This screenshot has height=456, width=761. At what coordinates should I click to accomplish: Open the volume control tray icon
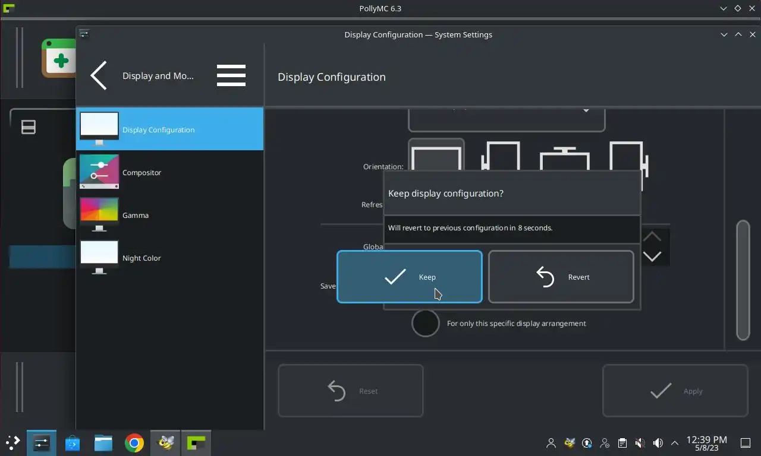pyautogui.click(x=658, y=443)
